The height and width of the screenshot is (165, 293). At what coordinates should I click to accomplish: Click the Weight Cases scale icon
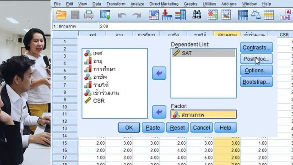[x=256, y=15]
